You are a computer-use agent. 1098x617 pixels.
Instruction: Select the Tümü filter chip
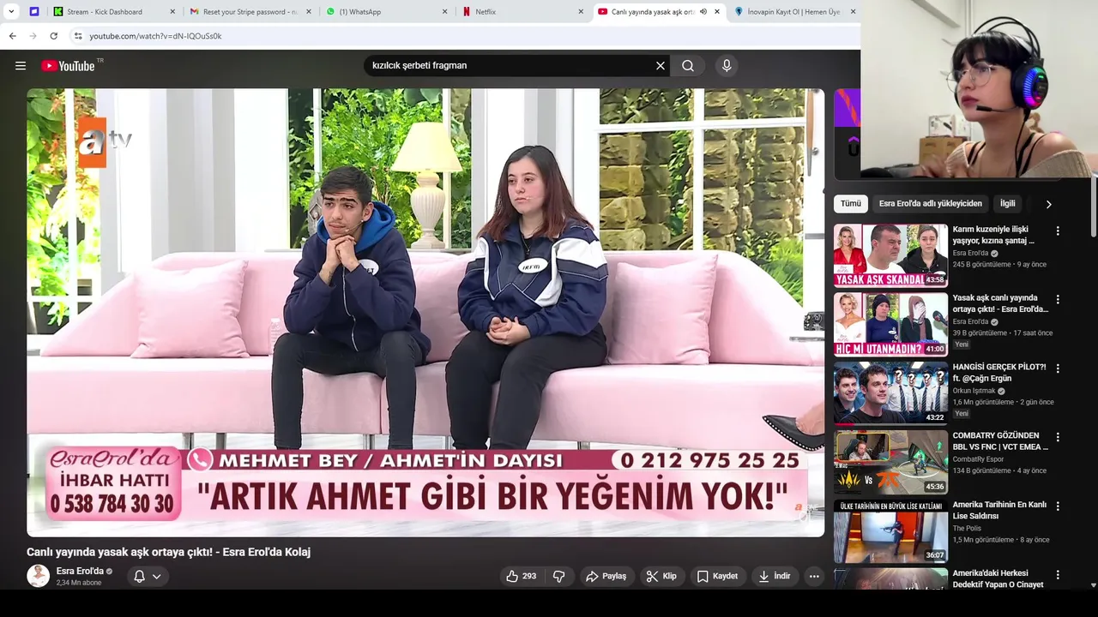850,204
